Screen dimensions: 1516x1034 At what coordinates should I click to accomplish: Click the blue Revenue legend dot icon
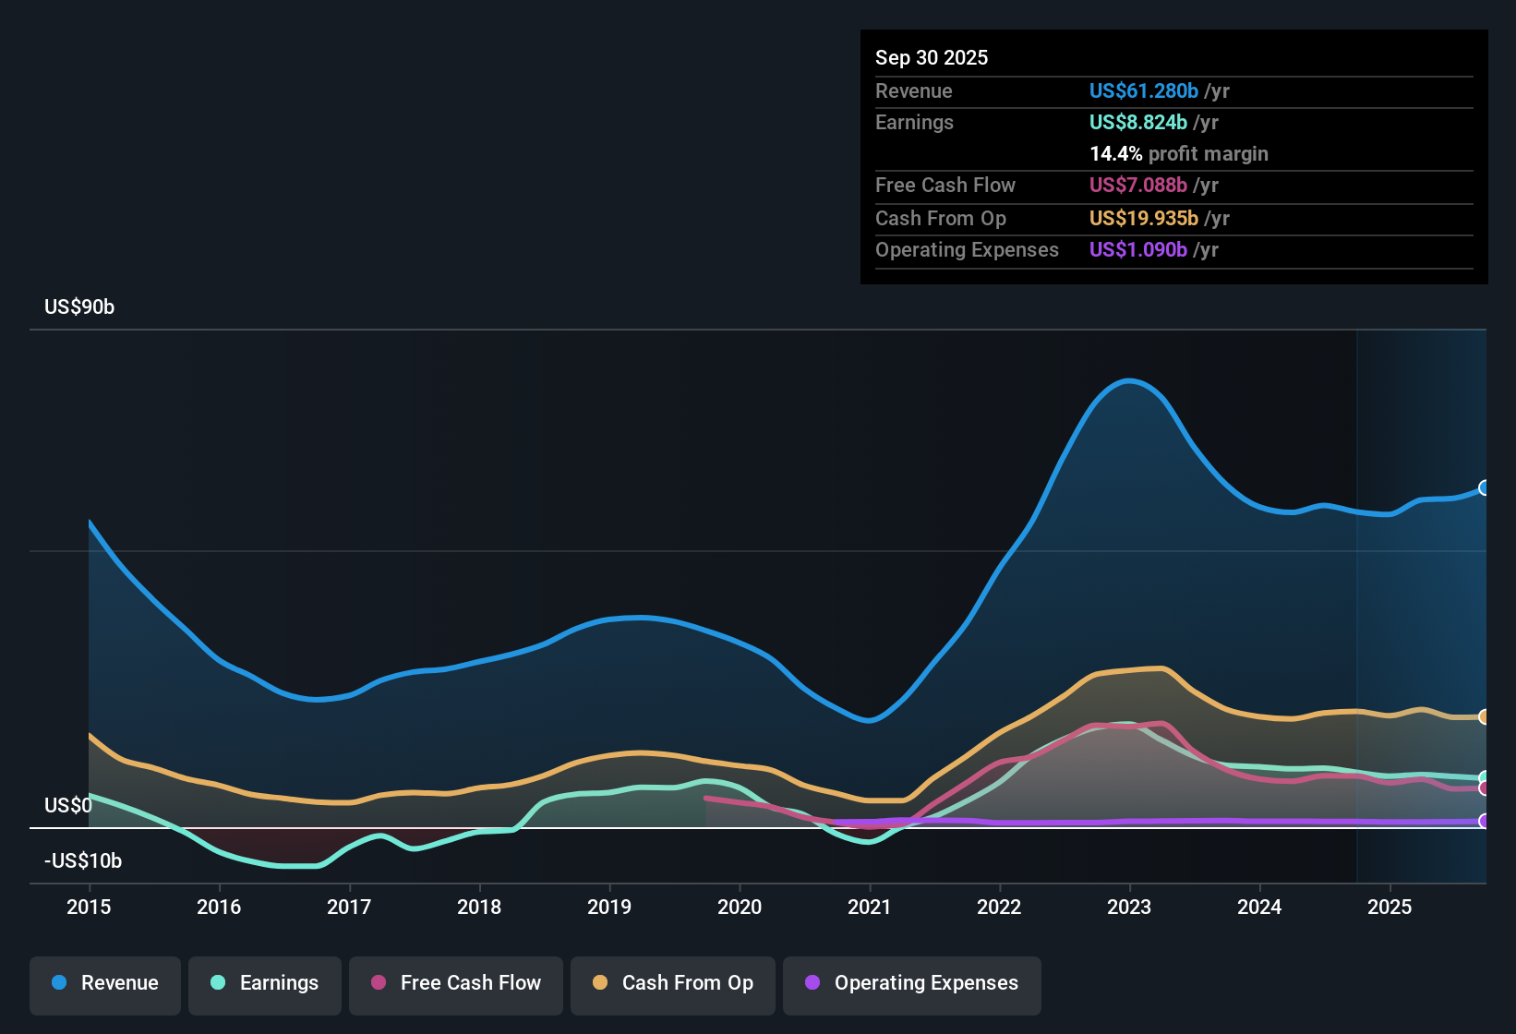click(58, 983)
